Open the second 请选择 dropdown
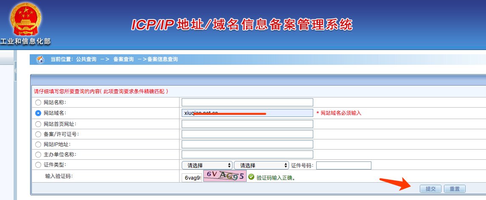486x200 pixels. tap(261, 165)
